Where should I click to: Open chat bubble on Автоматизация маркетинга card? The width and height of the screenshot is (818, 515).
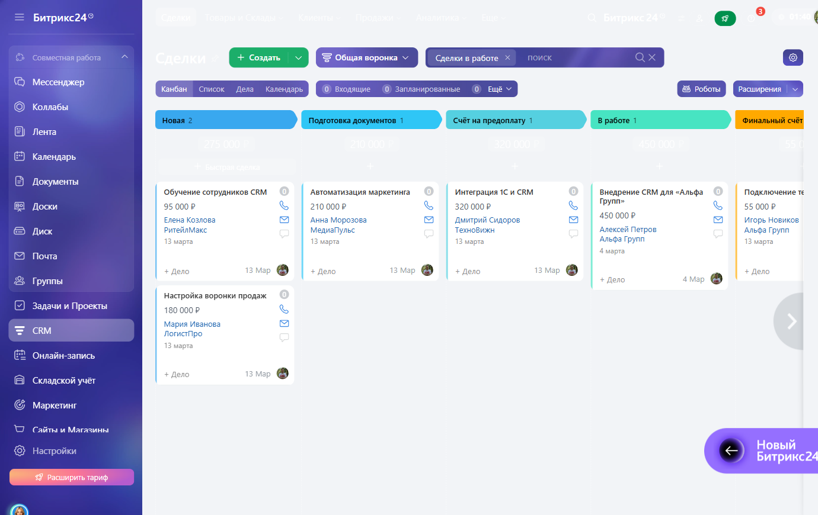coord(429,234)
